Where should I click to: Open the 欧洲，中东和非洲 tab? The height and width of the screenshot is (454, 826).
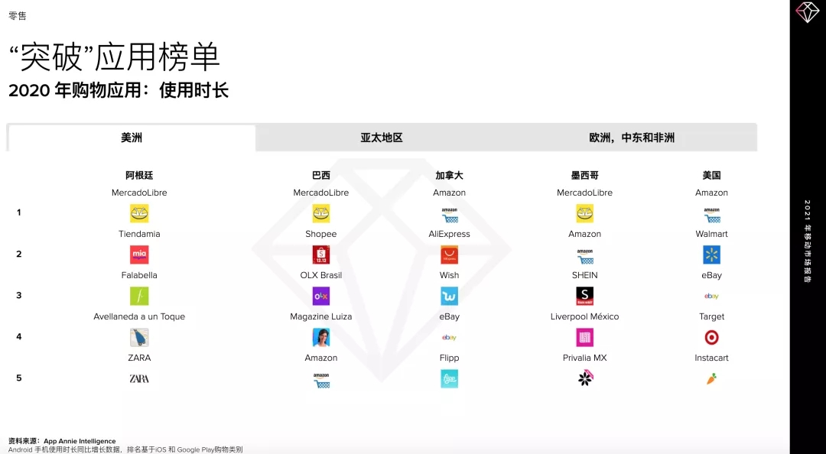[x=632, y=138]
